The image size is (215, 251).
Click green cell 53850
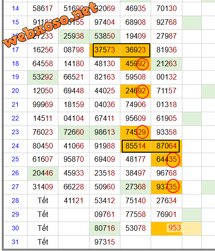click(x=105, y=36)
